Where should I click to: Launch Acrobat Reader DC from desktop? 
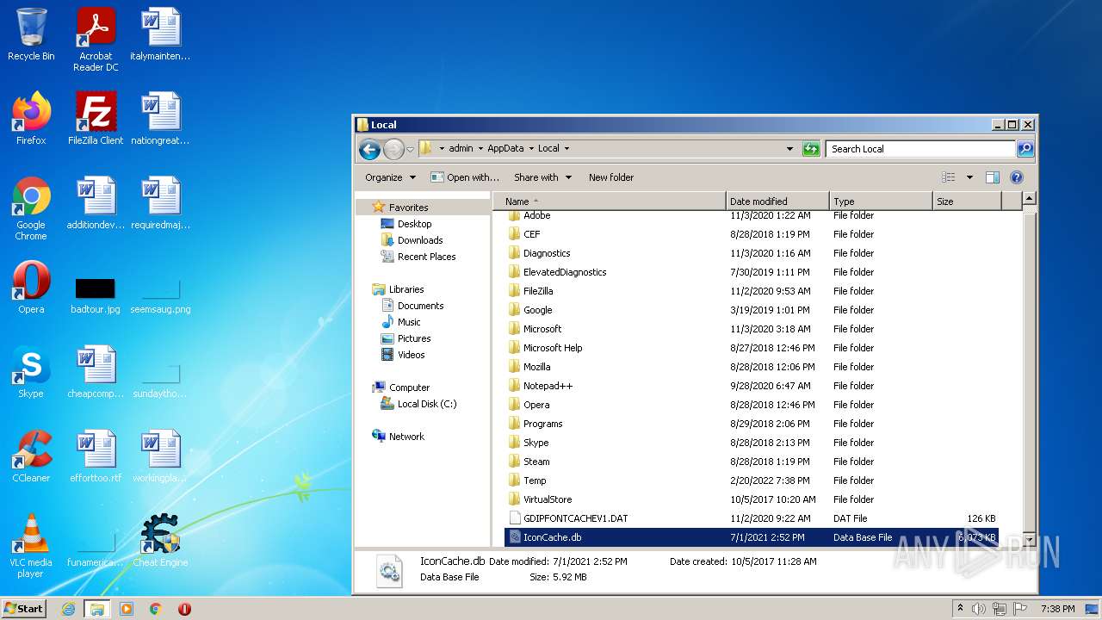pos(96,40)
